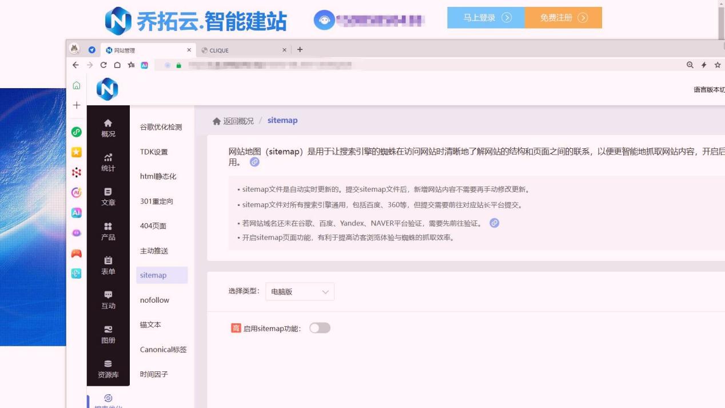This screenshot has height=408, width=725.
Task: Click the 免费注册 register button
Action: (563, 18)
